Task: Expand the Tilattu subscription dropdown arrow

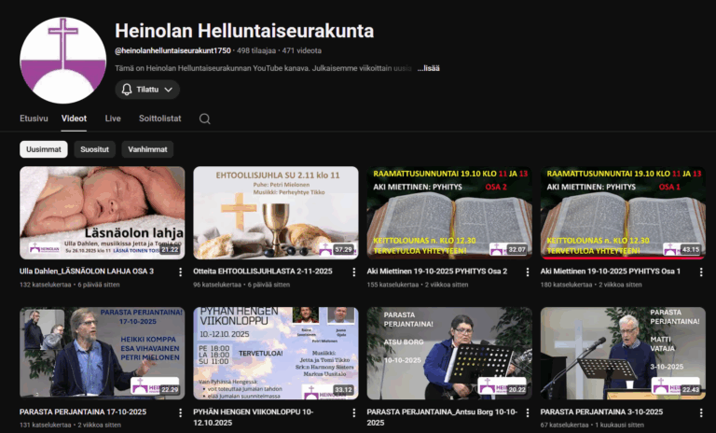Action: [x=168, y=90]
